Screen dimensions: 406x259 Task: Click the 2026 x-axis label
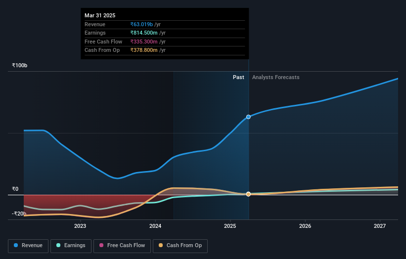[305, 226]
